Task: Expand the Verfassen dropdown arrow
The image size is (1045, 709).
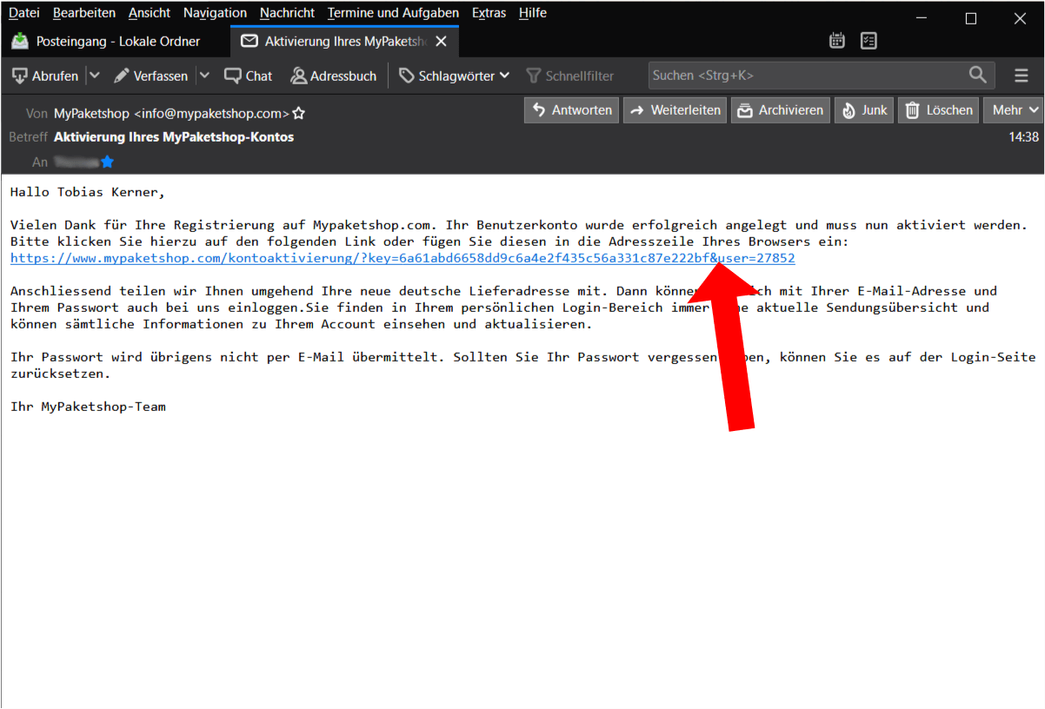Action: tap(204, 76)
